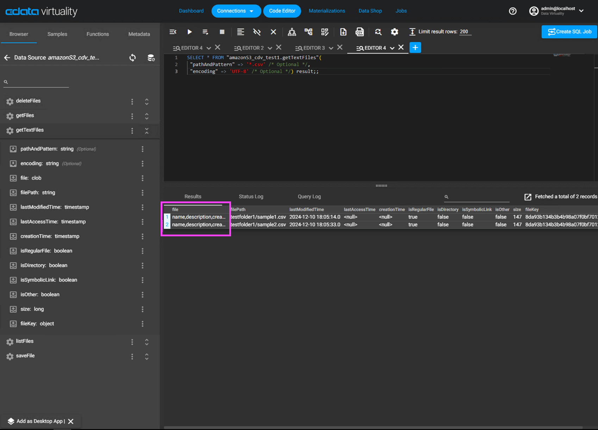598x430 pixels.
Task: Click the Run query play icon
Action: pos(189,32)
